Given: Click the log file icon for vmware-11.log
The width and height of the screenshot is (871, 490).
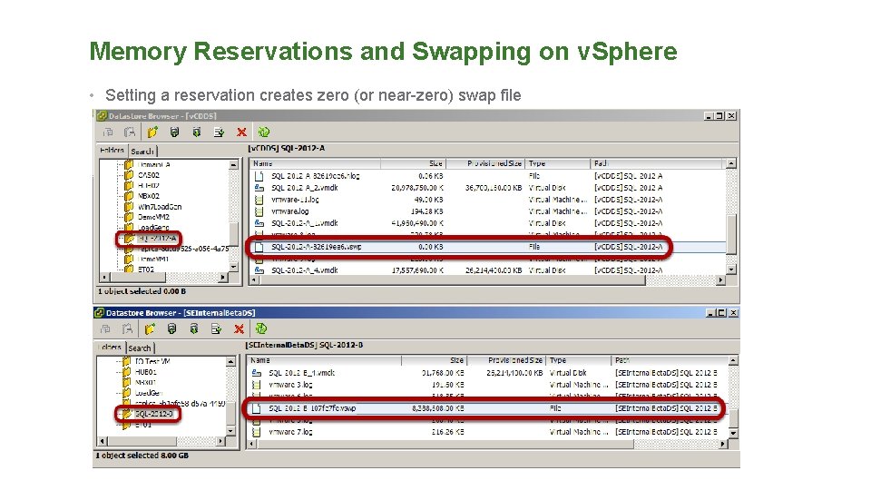Looking at the screenshot, I should [x=259, y=200].
